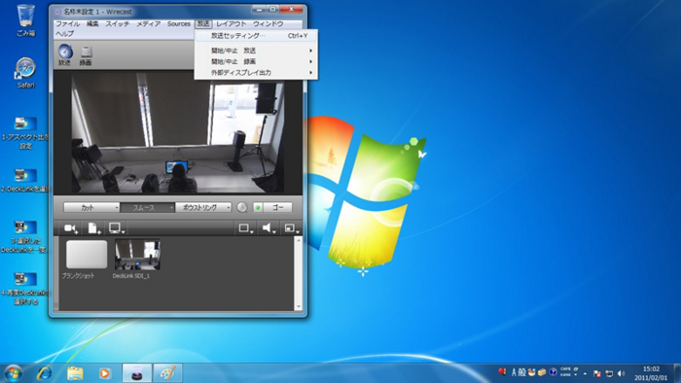Click the Safari desktop shortcut
The image size is (681, 383).
tap(25, 73)
